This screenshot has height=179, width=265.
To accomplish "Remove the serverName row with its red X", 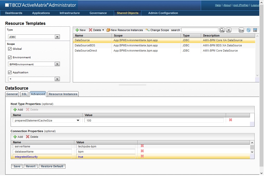I will pyautogui.click(x=142, y=146).
